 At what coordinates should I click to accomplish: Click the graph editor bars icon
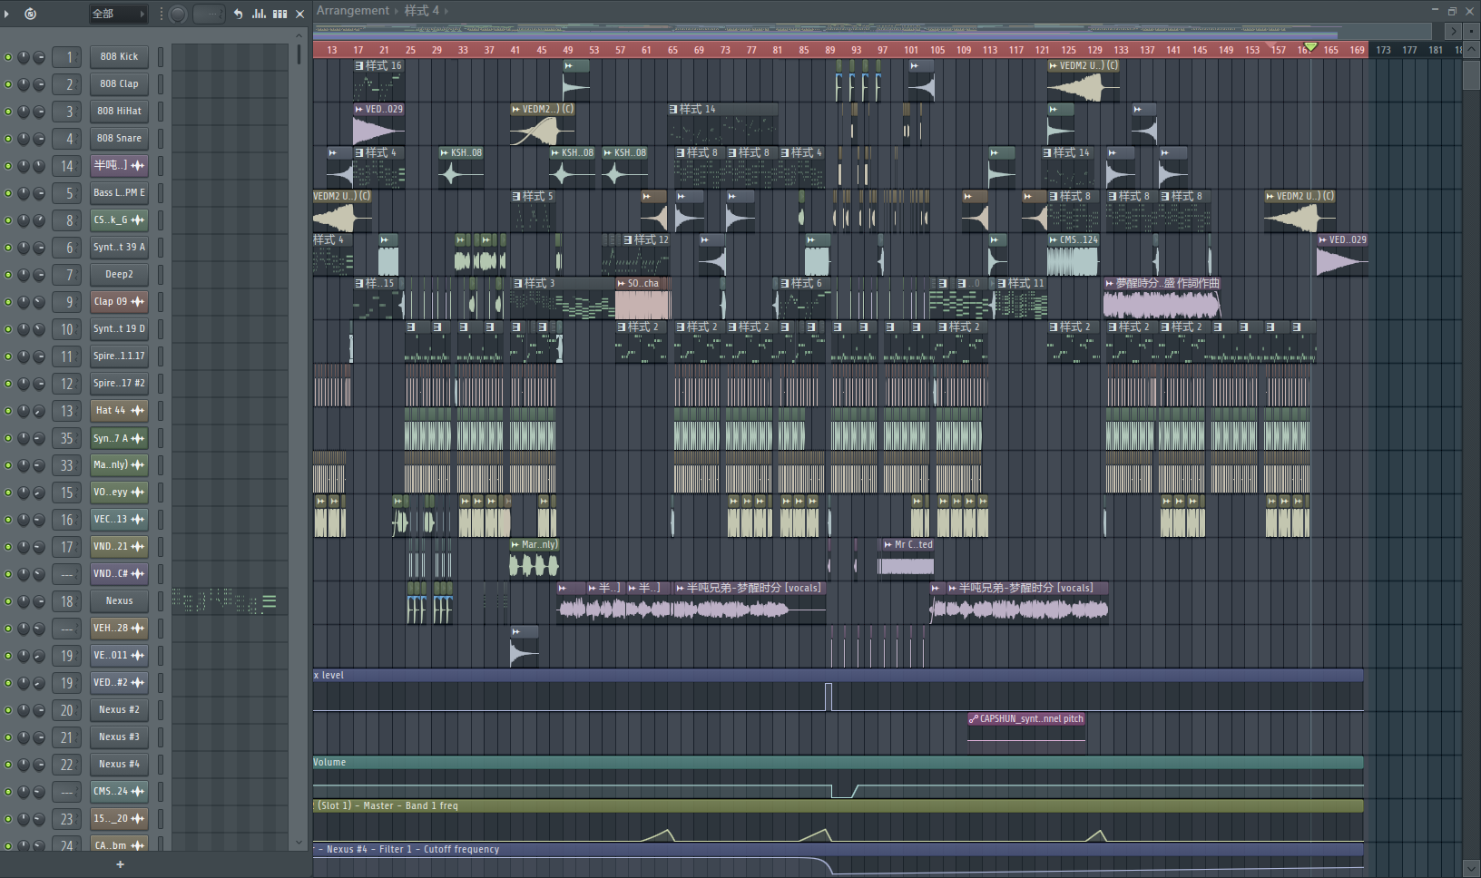click(259, 14)
